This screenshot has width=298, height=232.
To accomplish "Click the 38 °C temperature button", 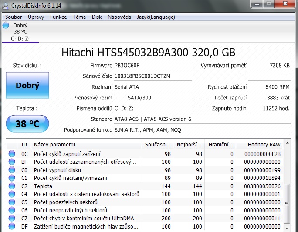I will [27, 124].
